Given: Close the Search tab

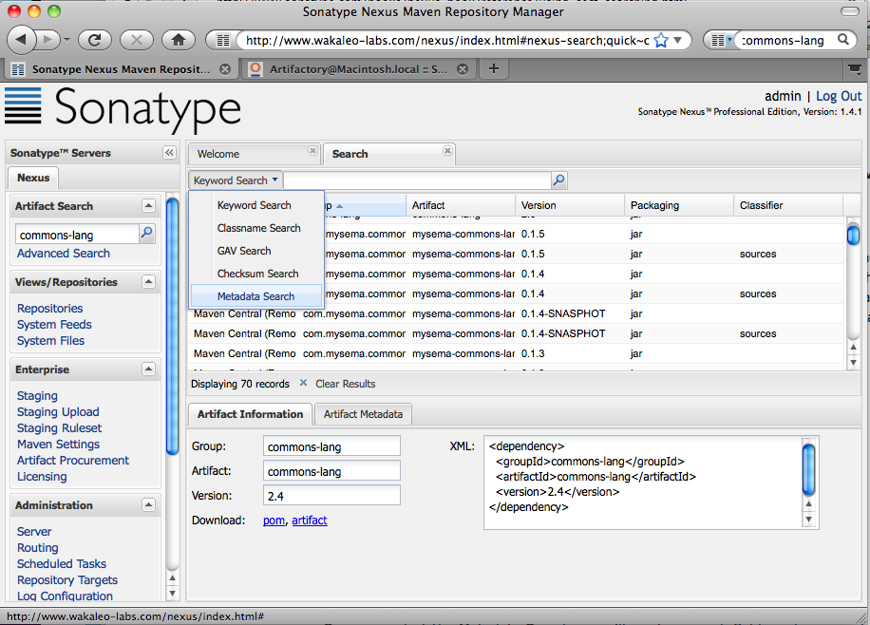Looking at the screenshot, I should pyautogui.click(x=447, y=150).
